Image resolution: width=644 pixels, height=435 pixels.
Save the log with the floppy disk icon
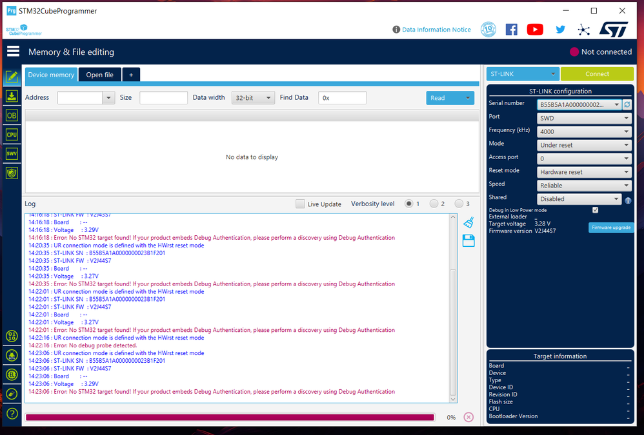click(468, 240)
